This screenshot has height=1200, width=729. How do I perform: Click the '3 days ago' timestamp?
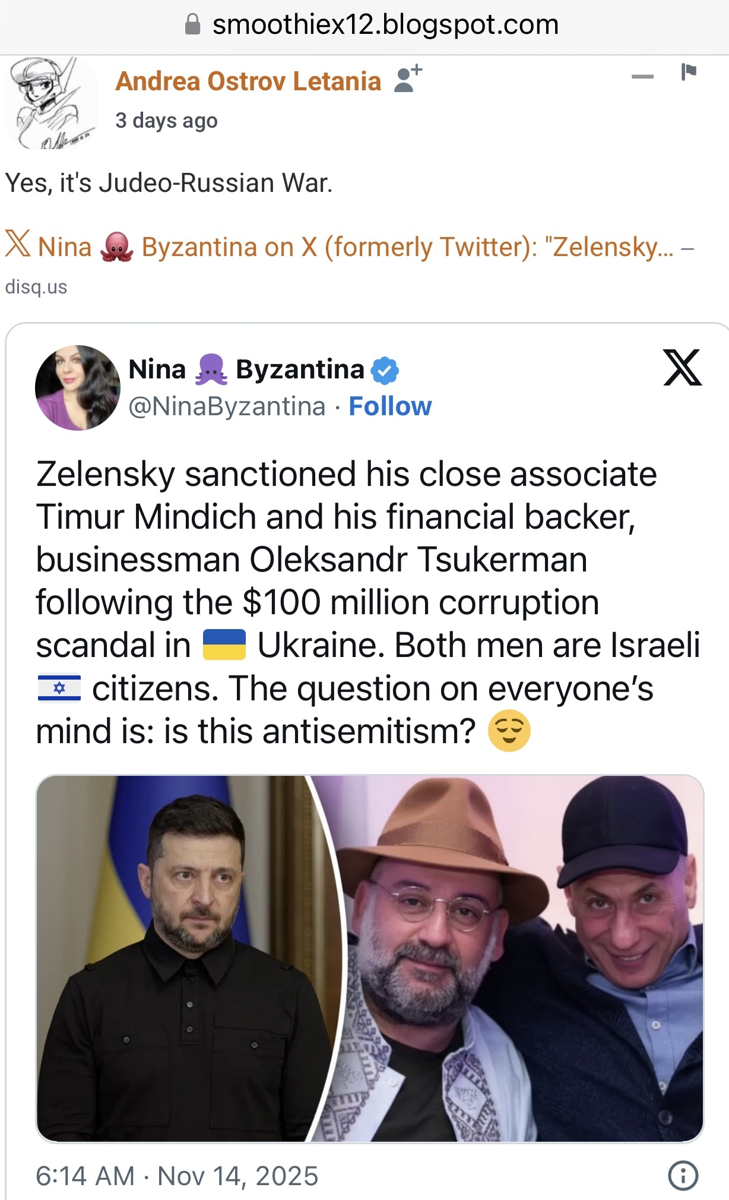[166, 121]
